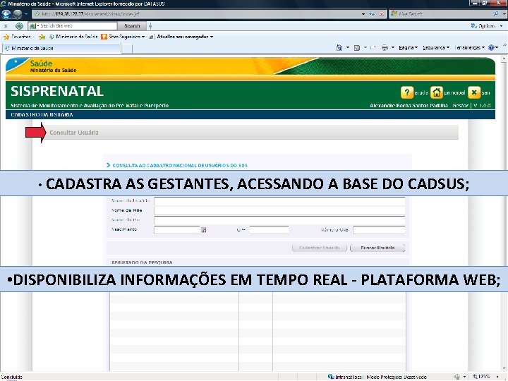This screenshot has height=381, width=508.
Task: Open the zoom level dropdown arrow
Action: click(497, 377)
